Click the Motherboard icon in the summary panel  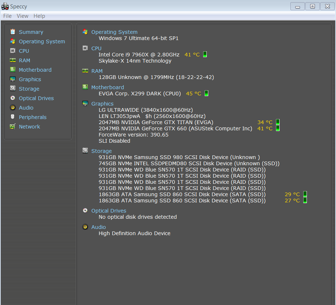85,87
